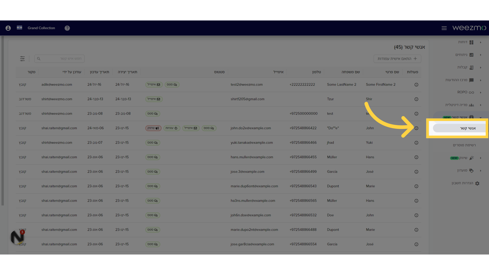Click email yuki.tanaka@example.com
Screen dimensions: 489x275
tap(252, 143)
